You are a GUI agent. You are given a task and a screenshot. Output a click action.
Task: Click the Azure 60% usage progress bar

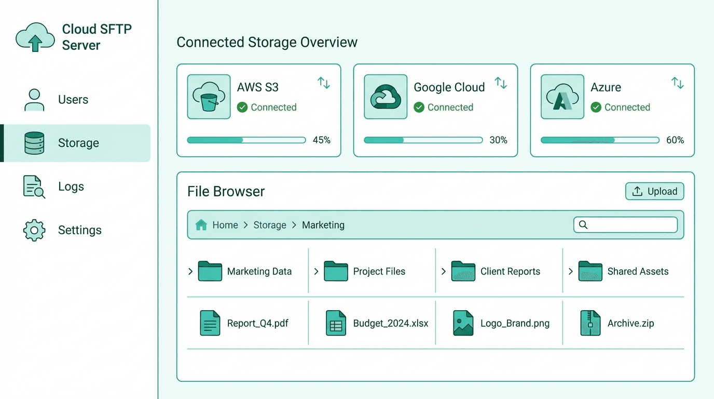599,140
